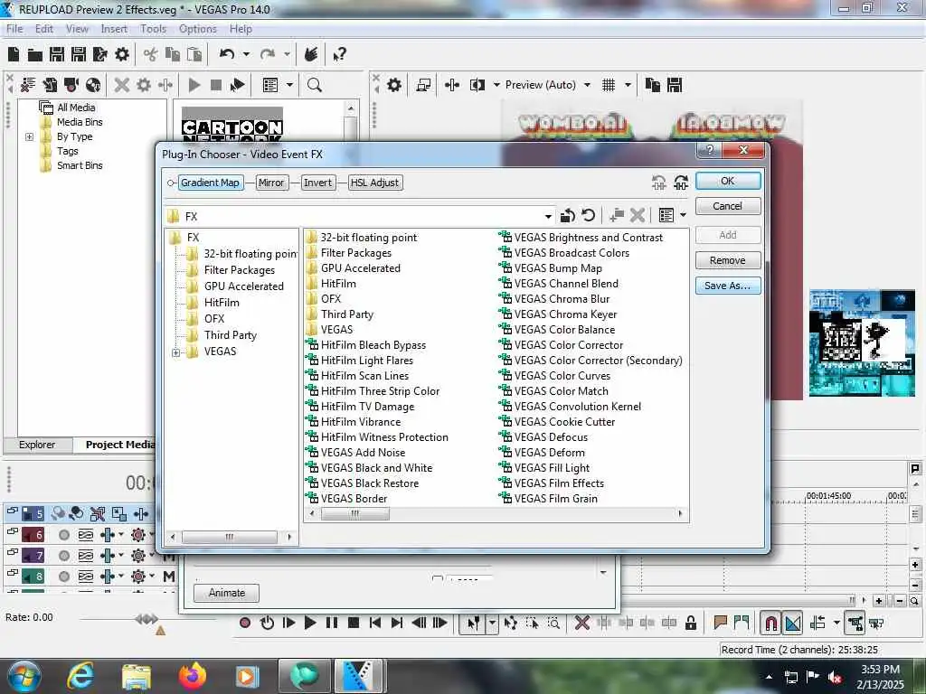Click the FX tree horizontal scrollbar thumb
926x694 pixels.
[x=230, y=537]
